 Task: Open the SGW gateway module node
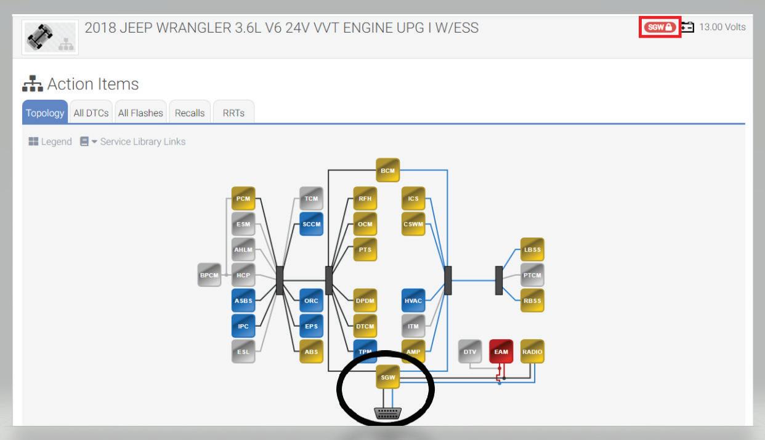pos(388,377)
